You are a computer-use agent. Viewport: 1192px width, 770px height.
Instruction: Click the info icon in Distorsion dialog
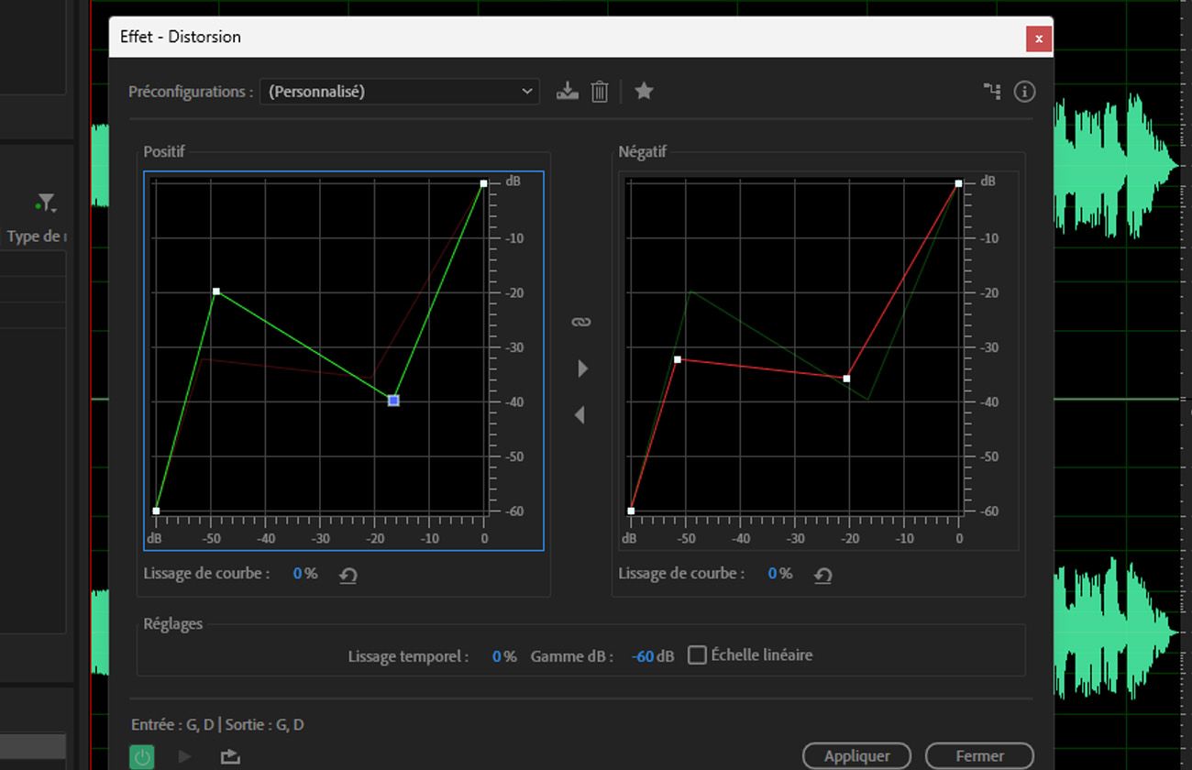pyautogui.click(x=1024, y=91)
